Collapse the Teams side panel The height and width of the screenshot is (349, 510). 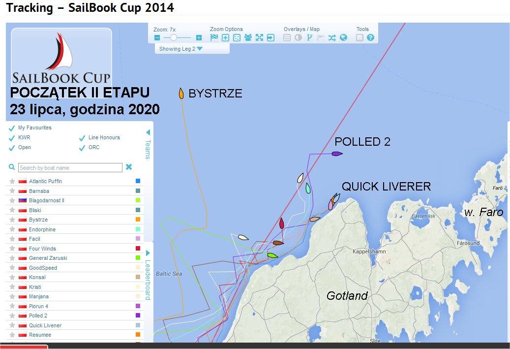pos(148,132)
